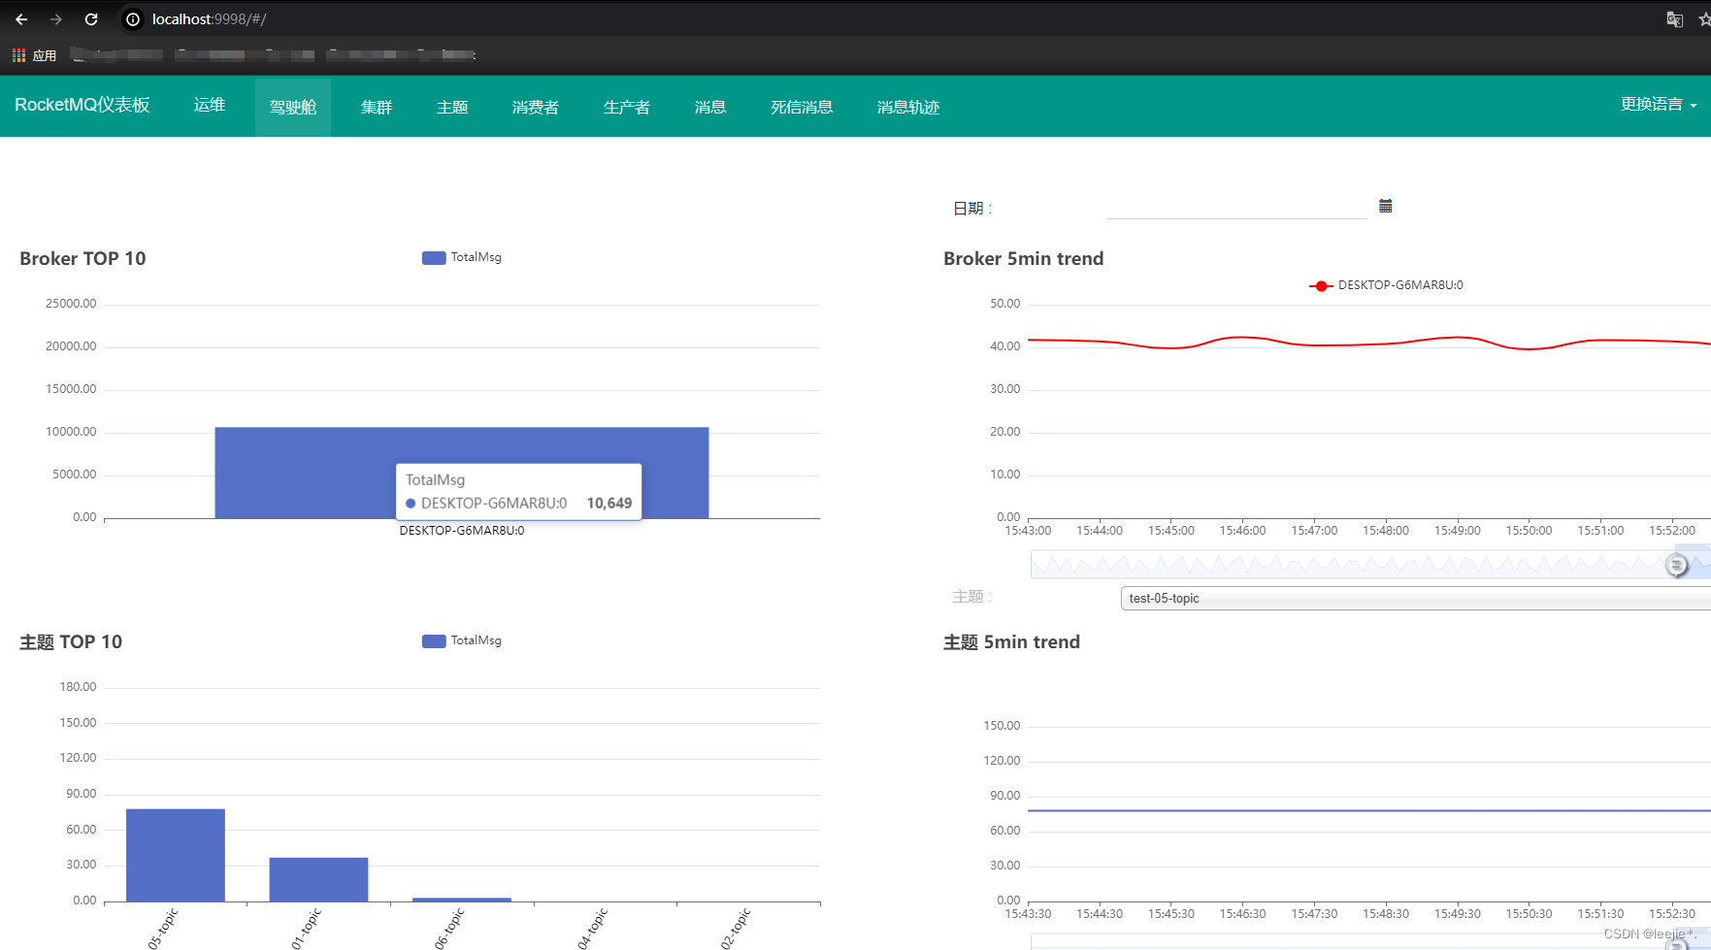Viewport: 1711px width, 950px height.
Task: Click the browser back arrow
Action: tap(21, 19)
